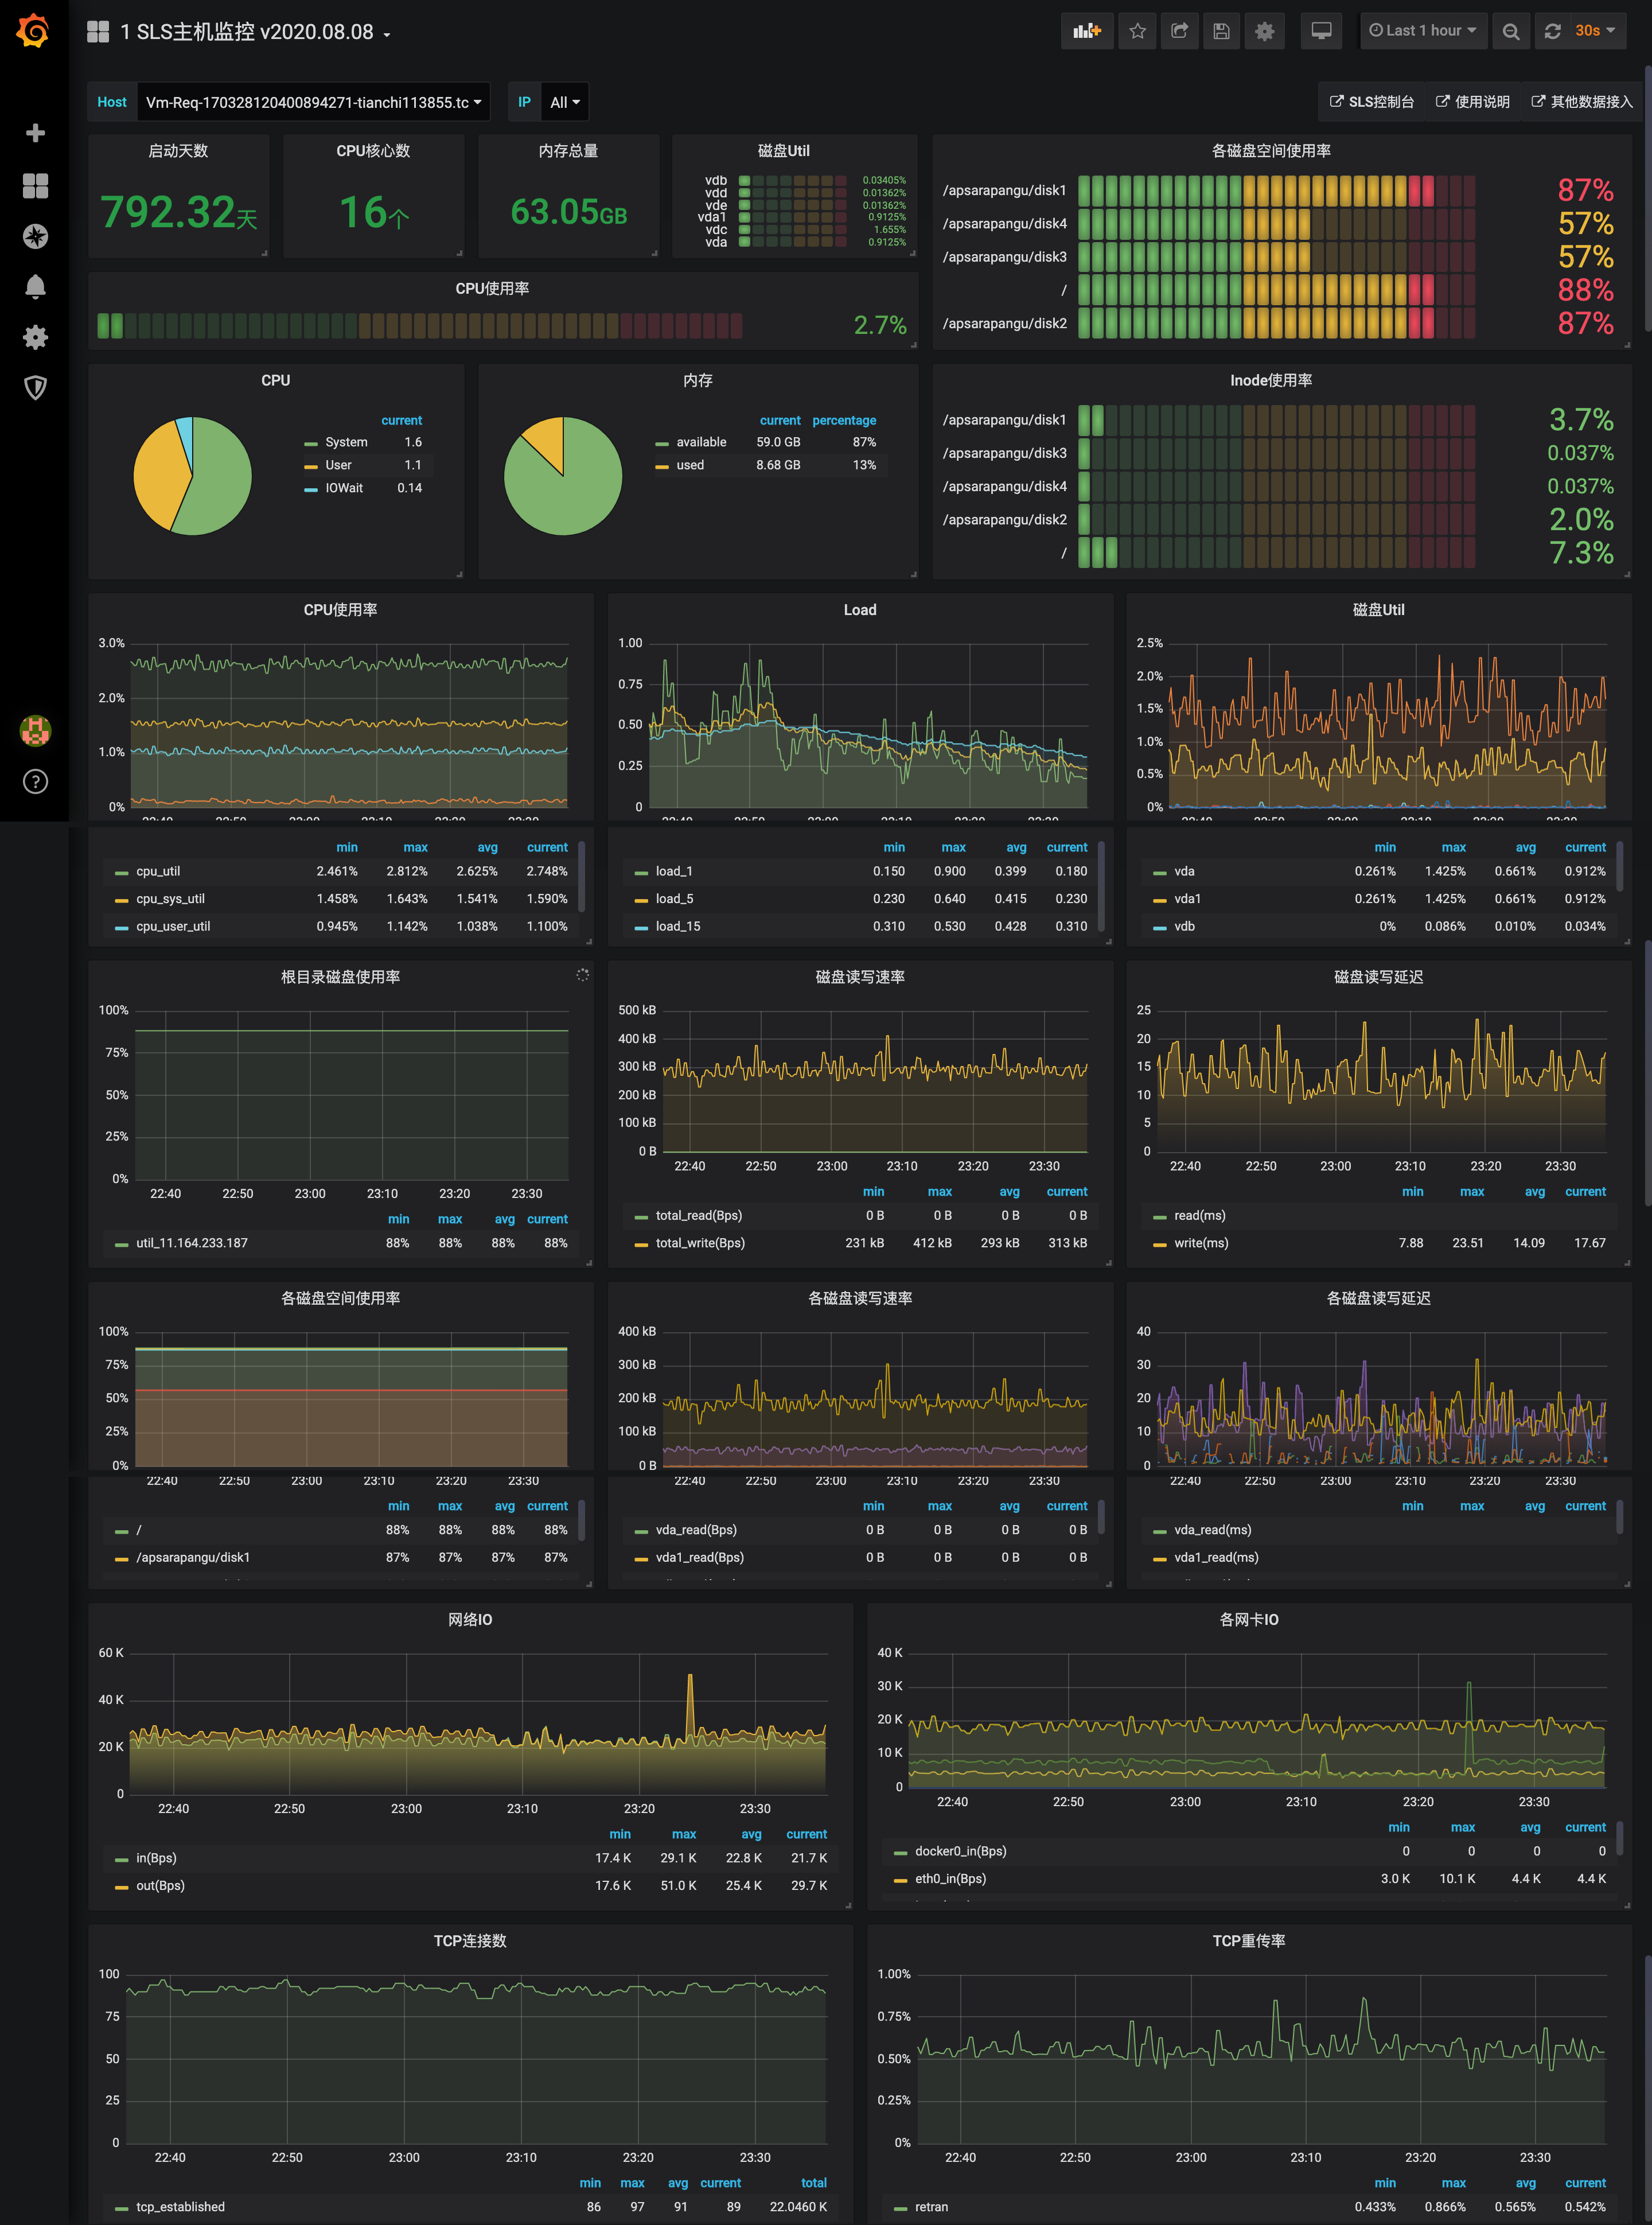Image resolution: width=1652 pixels, height=2225 pixels.
Task: Open the 使用说明 link
Action: coord(1472,102)
